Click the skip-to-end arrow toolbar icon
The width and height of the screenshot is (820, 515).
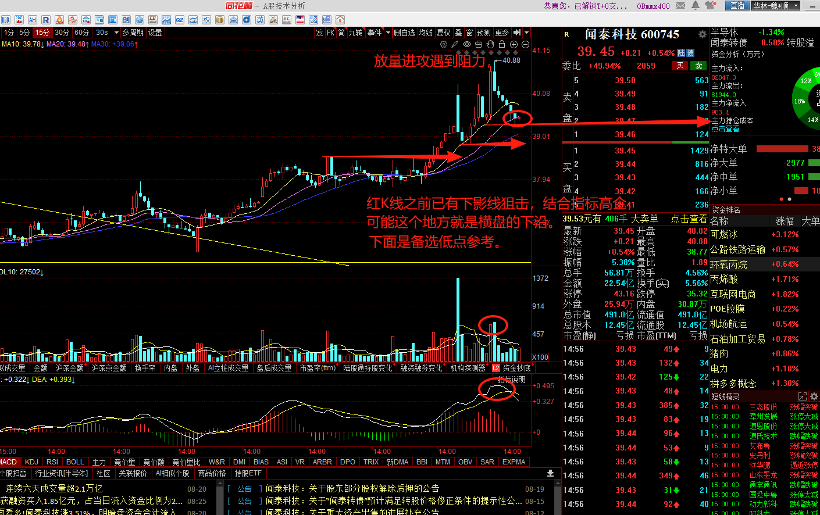[517, 33]
